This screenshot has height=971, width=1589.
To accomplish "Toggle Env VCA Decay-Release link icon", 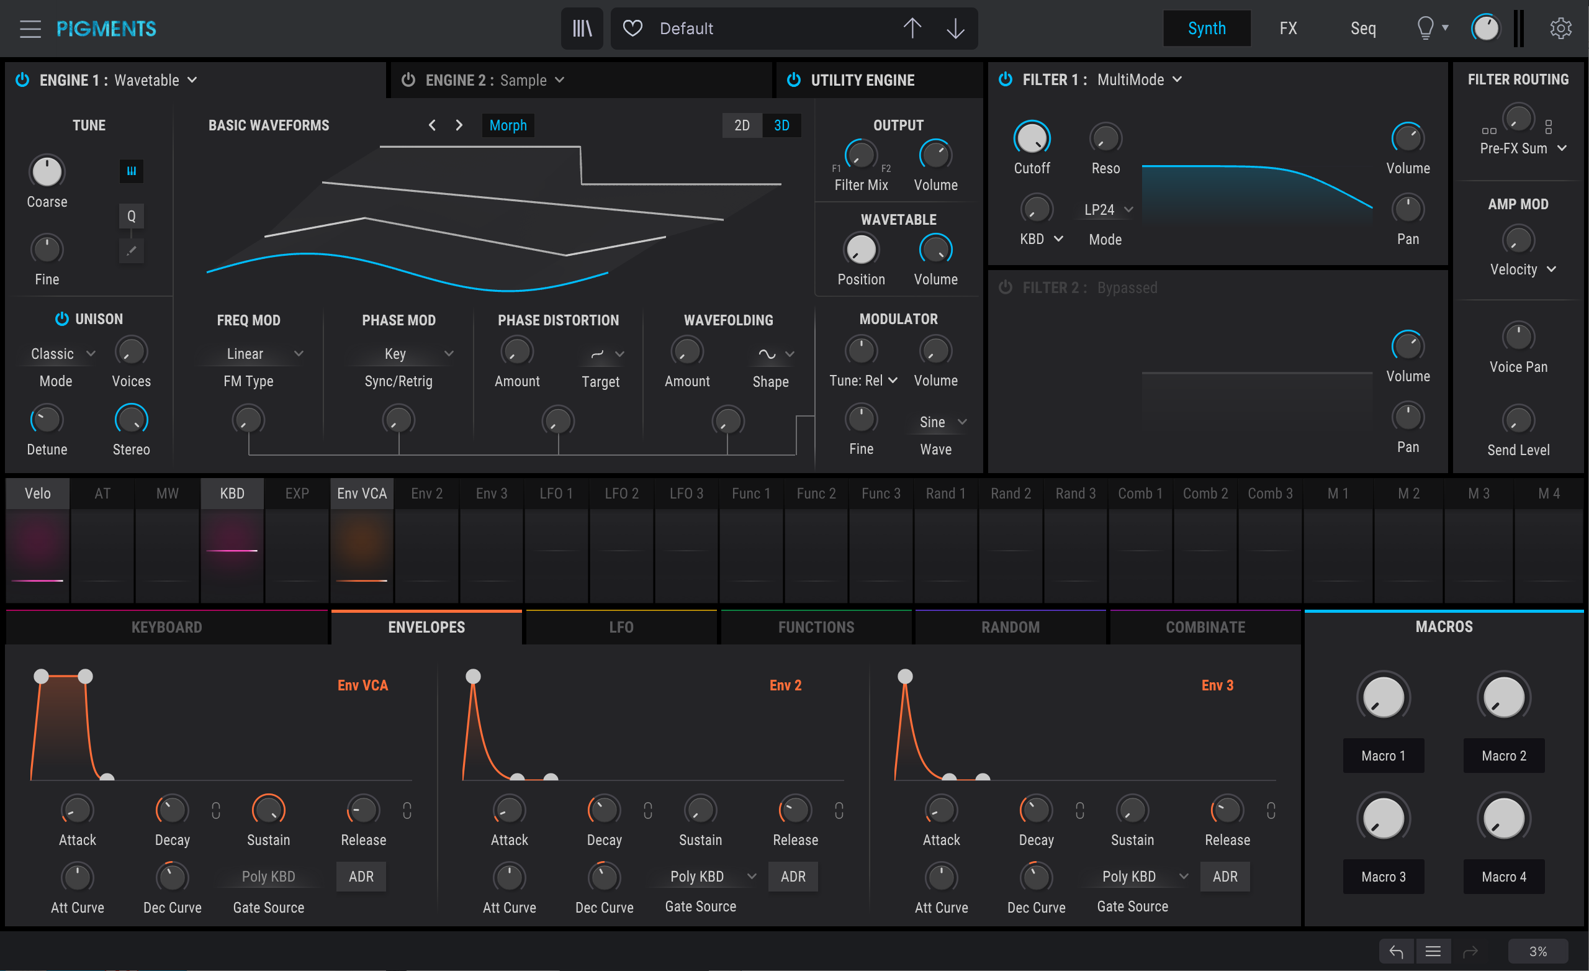I will click(216, 810).
